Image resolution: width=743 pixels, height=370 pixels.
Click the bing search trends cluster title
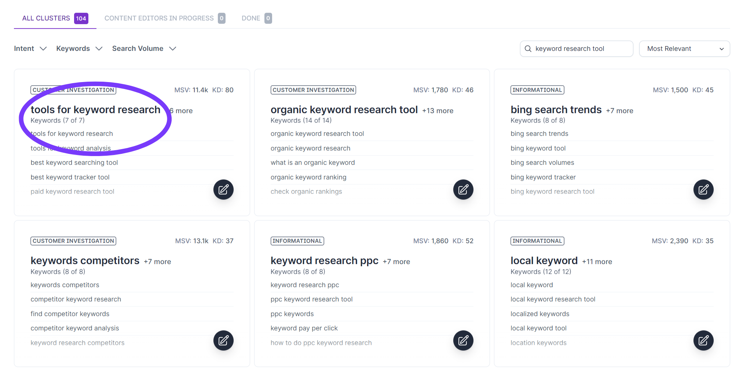pos(556,110)
